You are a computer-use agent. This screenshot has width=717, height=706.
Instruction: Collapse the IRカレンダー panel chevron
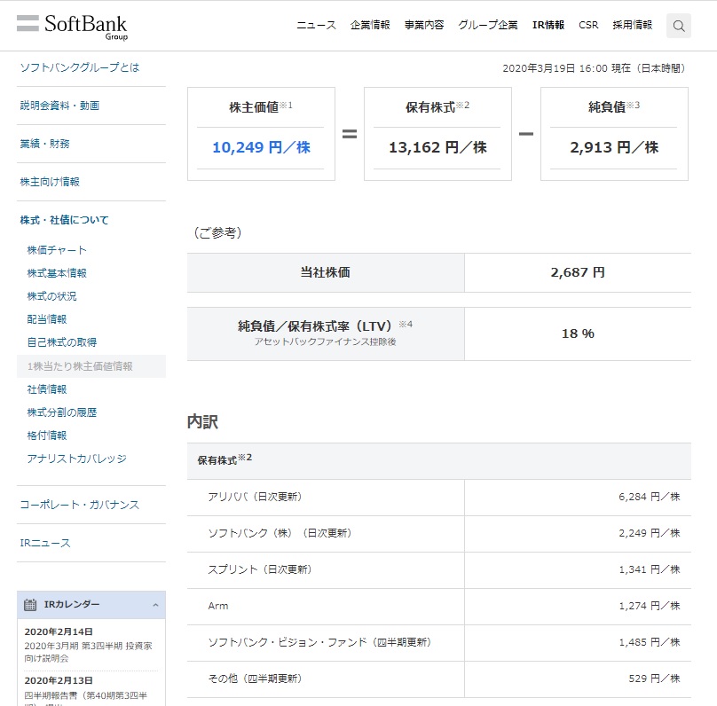click(x=154, y=605)
